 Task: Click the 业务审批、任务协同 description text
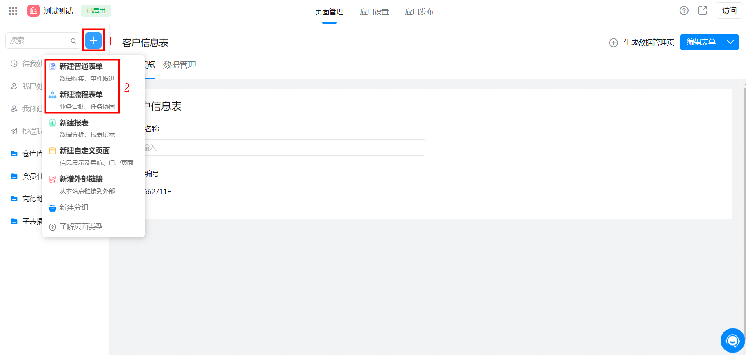click(x=87, y=106)
